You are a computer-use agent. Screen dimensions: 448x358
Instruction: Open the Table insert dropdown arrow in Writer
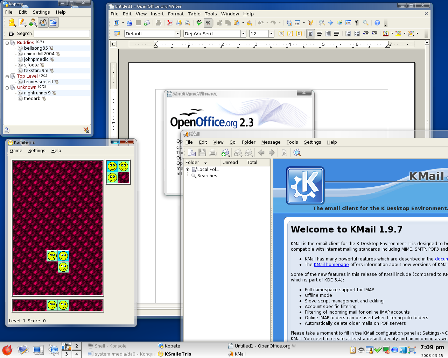tap(304, 23)
